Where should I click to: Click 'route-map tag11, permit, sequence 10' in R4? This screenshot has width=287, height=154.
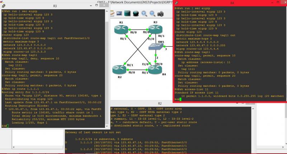click(x=205, y=56)
